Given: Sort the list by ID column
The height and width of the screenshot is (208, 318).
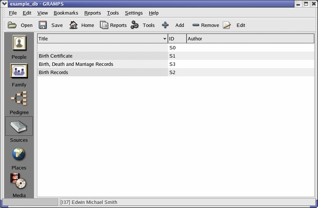Looking at the screenshot, I should click(x=177, y=39).
